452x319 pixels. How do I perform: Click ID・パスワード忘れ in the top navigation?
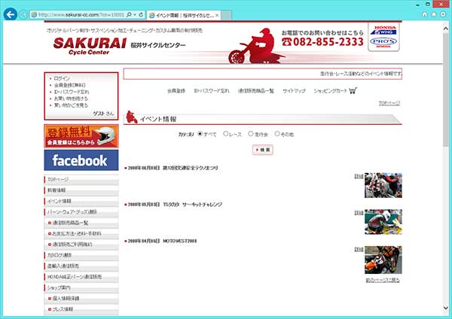pos(212,91)
